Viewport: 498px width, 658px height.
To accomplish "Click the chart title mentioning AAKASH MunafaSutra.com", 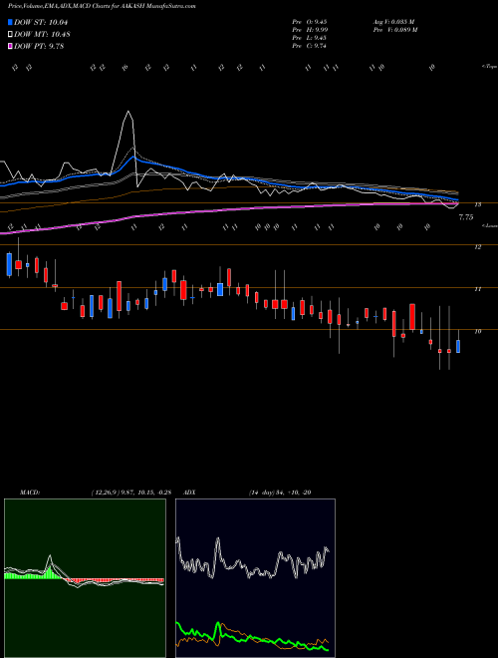I will [102, 6].
